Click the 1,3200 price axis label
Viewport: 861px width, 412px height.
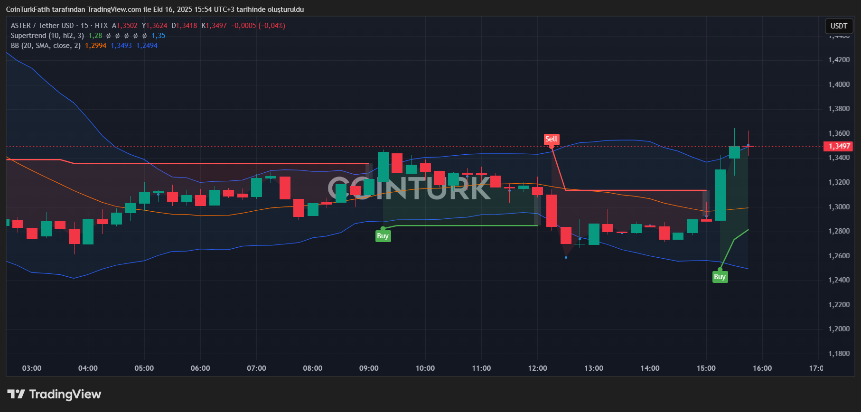pos(839,182)
